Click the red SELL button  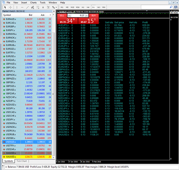(62, 16)
